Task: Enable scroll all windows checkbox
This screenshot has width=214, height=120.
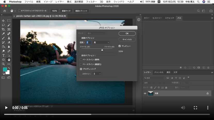Action: tap(19, 11)
